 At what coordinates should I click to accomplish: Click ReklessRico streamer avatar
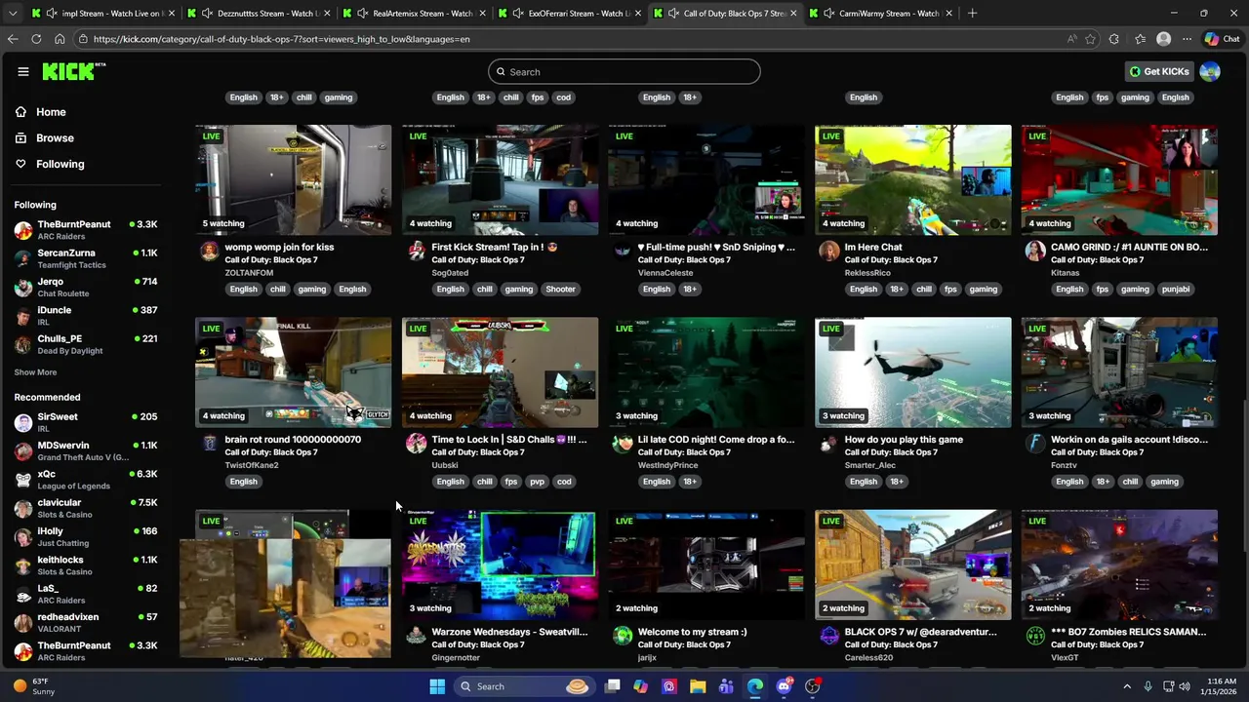click(x=829, y=252)
